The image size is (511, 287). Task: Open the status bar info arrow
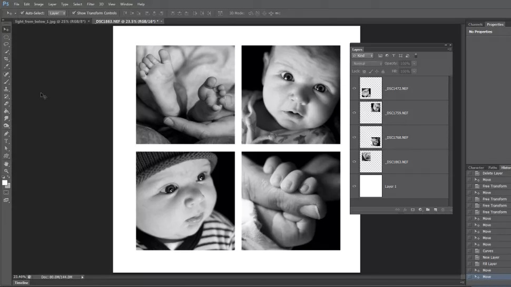click(83, 277)
